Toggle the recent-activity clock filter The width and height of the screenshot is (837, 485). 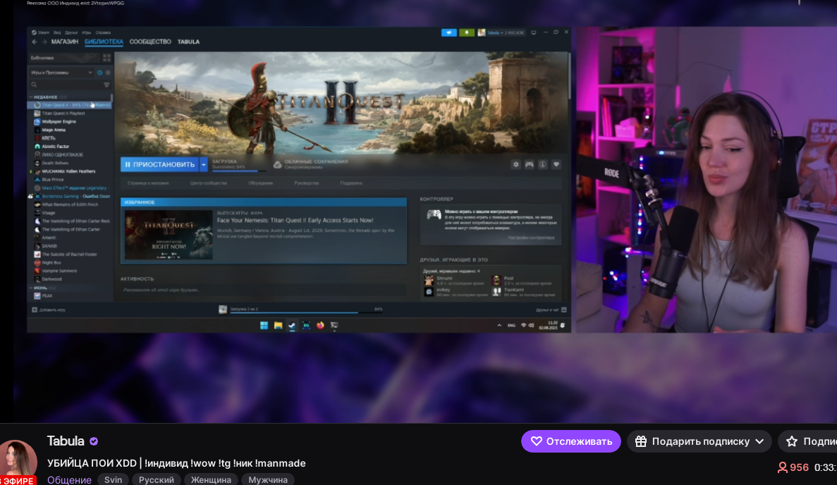point(99,73)
